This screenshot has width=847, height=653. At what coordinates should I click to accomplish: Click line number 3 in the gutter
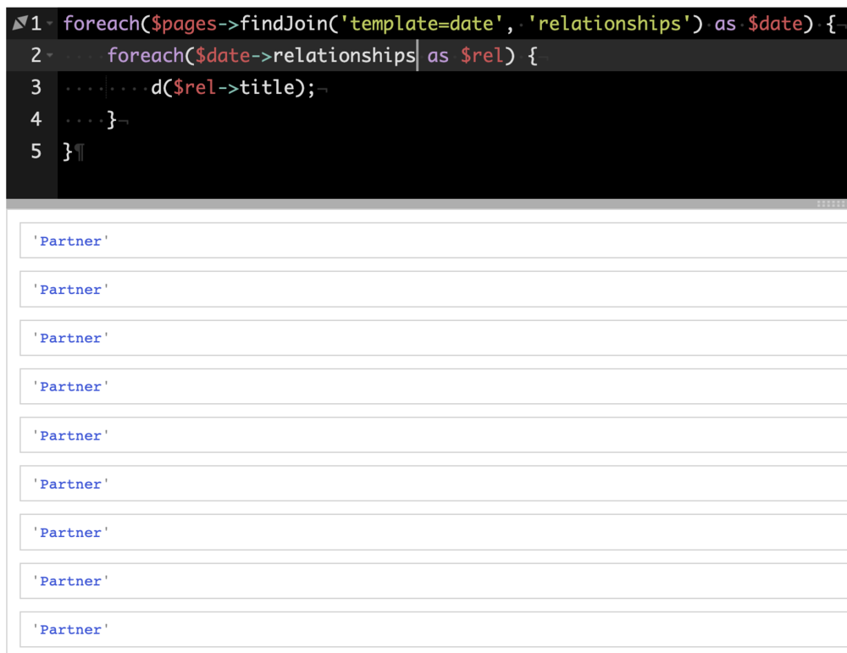[x=36, y=87]
